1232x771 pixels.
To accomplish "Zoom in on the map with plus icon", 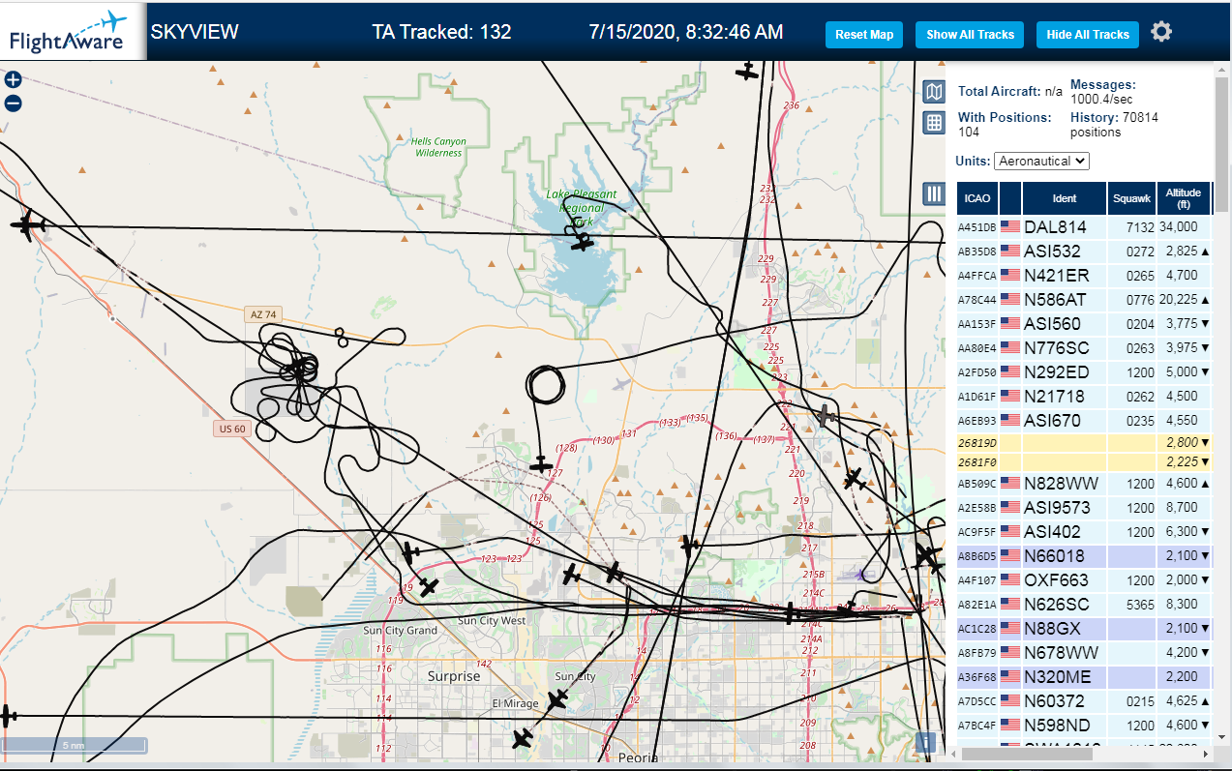I will click(13, 80).
